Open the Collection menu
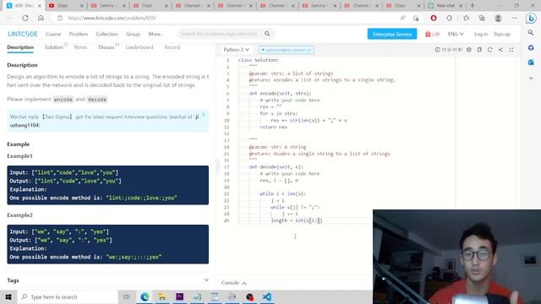The width and height of the screenshot is (541, 304). (107, 34)
